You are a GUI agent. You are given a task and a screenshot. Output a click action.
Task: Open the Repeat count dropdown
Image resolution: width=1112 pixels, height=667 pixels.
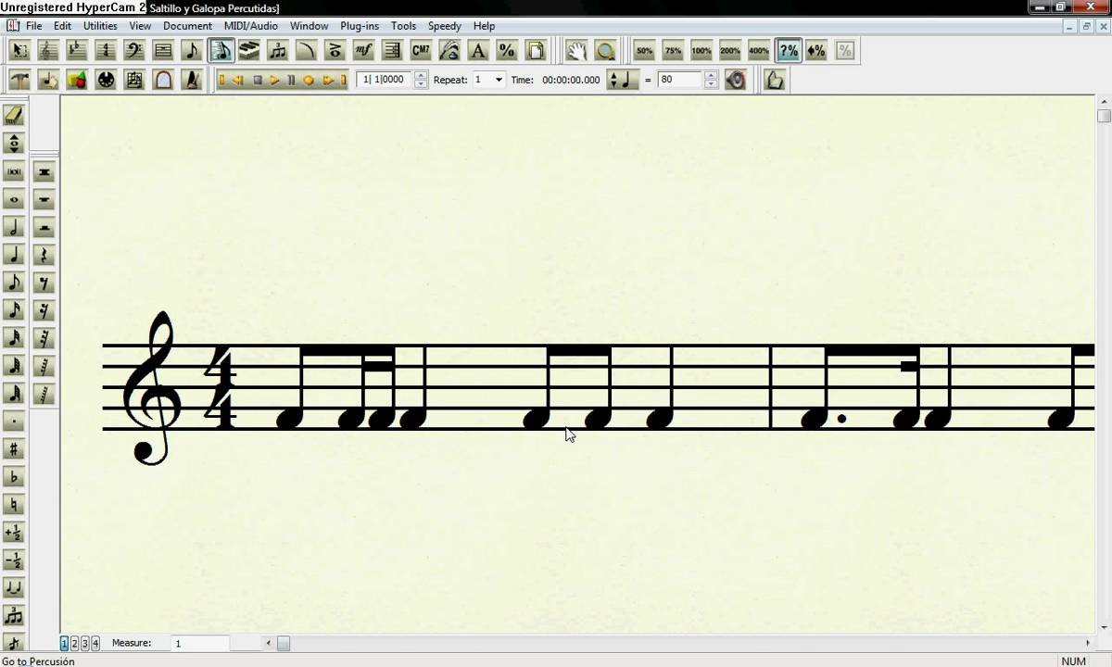click(499, 80)
